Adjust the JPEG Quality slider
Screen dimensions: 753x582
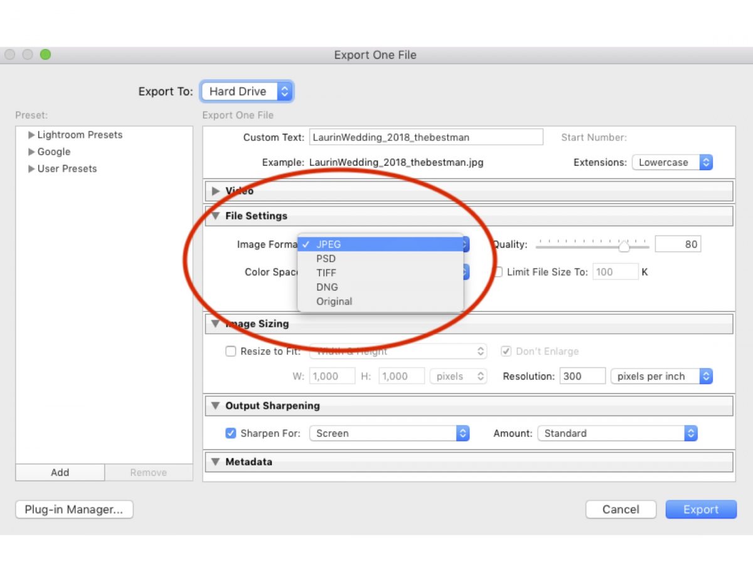[624, 247]
